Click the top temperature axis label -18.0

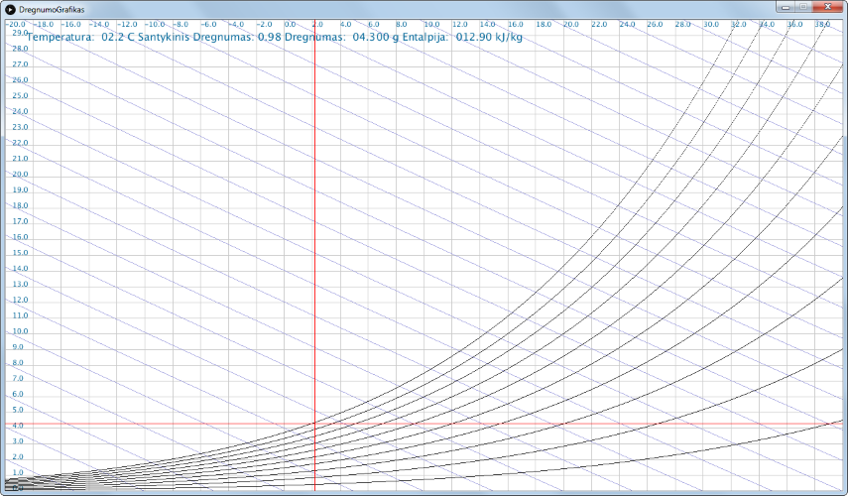(x=44, y=25)
